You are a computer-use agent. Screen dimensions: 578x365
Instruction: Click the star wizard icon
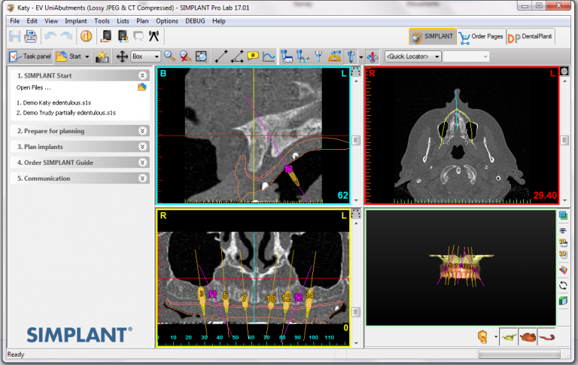102,56
